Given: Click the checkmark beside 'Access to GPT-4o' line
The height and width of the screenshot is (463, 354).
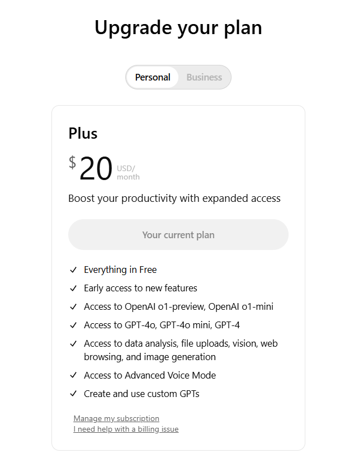Looking at the screenshot, I should click(73, 325).
